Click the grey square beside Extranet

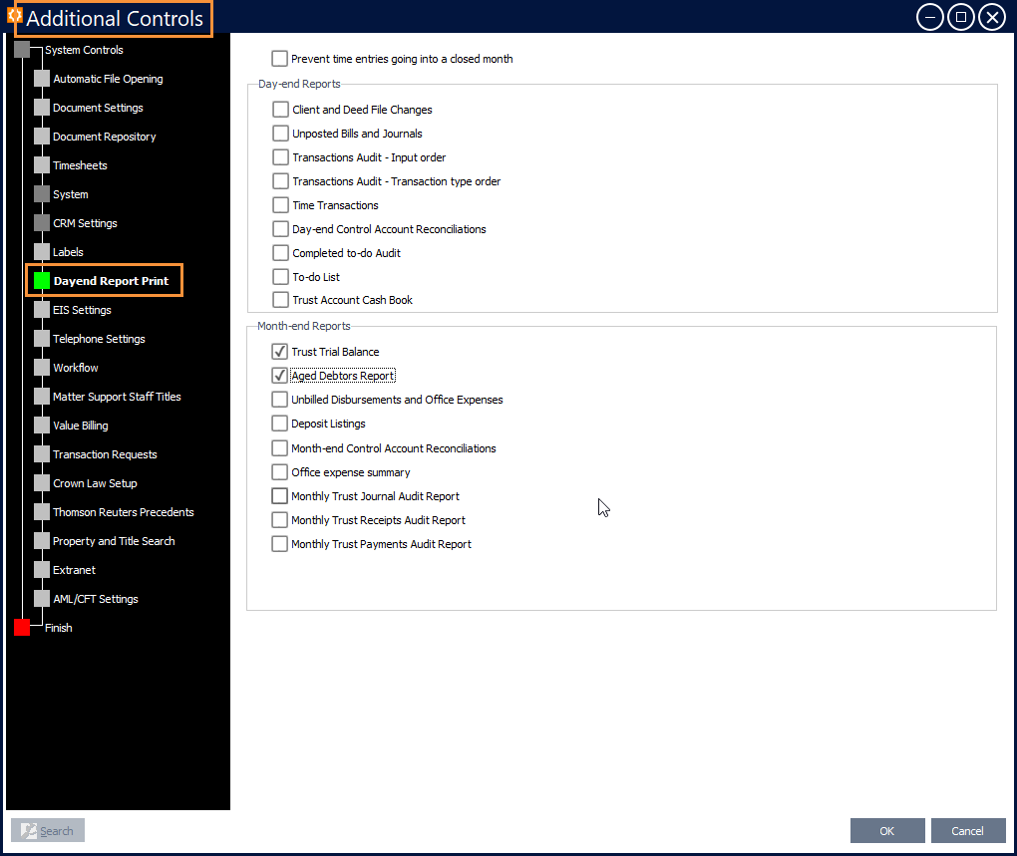pyautogui.click(x=42, y=570)
